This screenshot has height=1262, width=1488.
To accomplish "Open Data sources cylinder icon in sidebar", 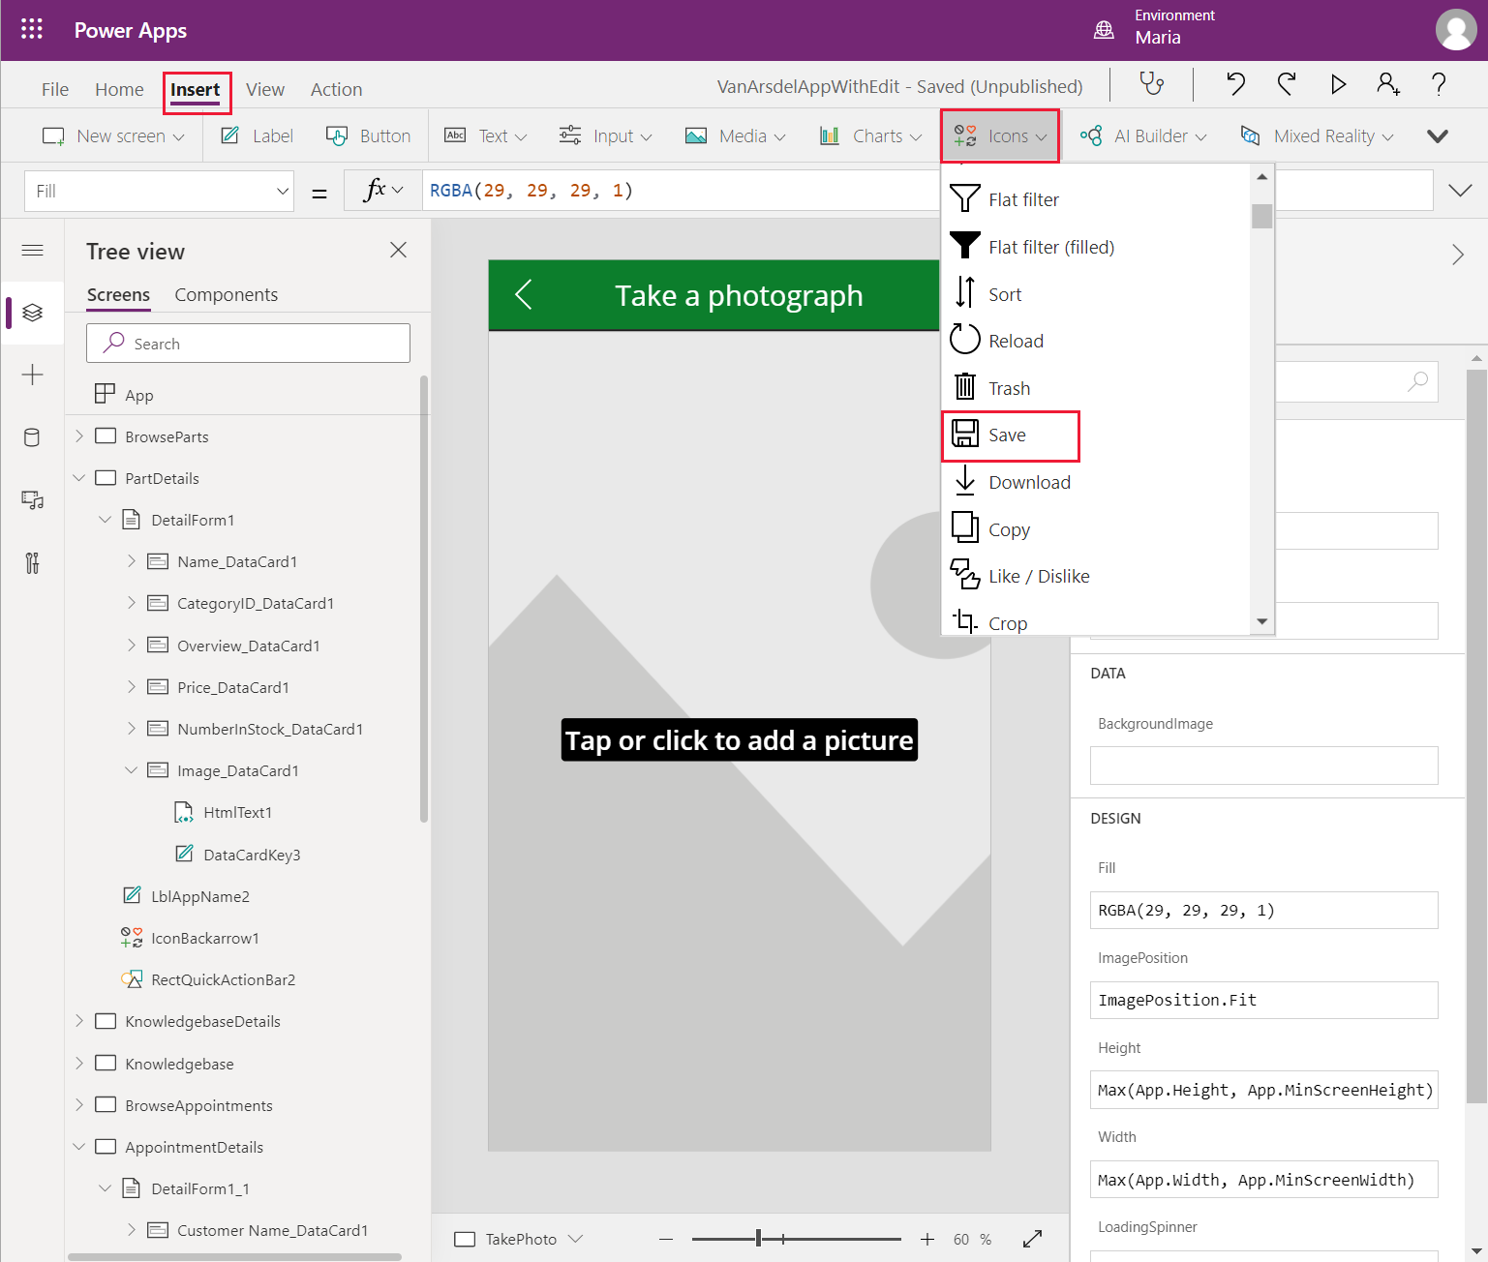I will click(x=32, y=437).
